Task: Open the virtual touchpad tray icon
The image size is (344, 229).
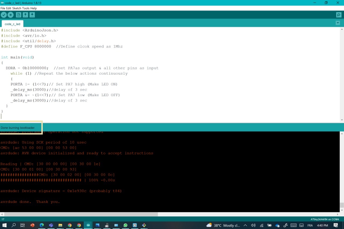Action: [x=302, y=225]
